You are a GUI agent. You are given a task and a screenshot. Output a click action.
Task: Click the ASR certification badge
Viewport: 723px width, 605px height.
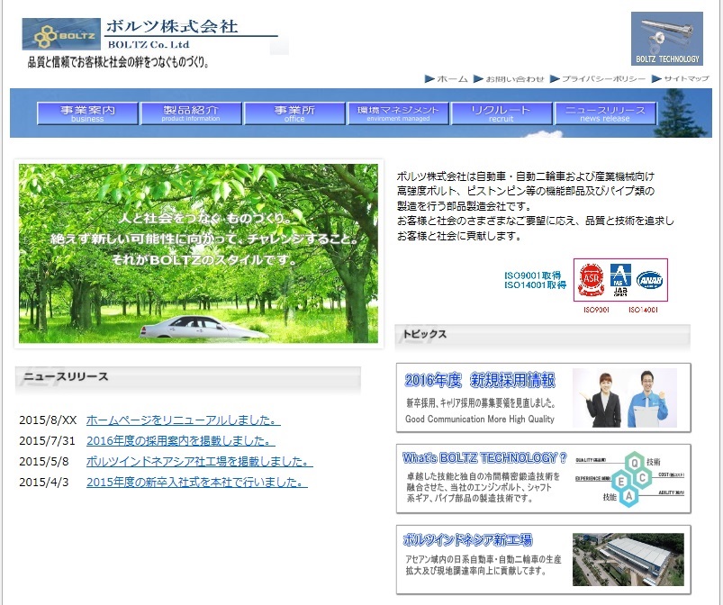[x=592, y=279]
